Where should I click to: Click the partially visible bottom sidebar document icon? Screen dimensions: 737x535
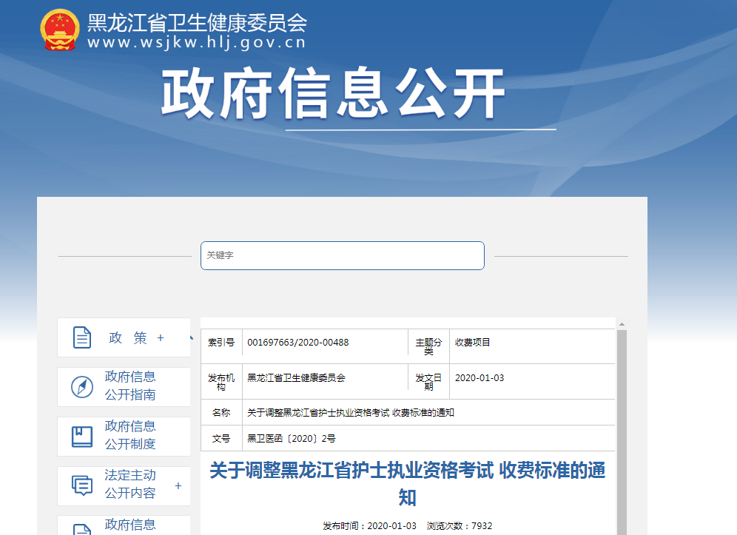pyautogui.click(x=82, y=529)
